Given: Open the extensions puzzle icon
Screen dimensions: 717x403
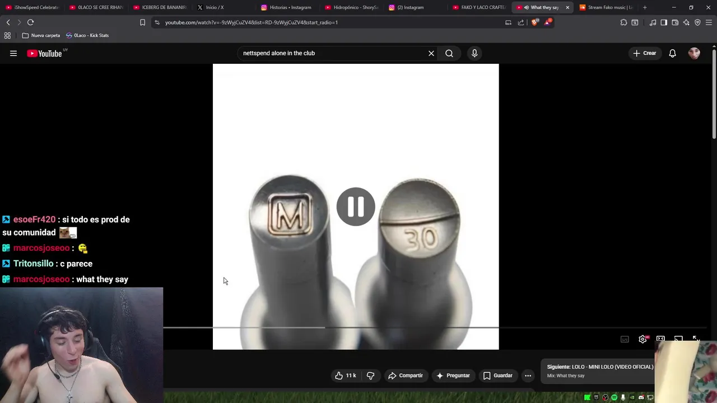Looking at the screenshot, I should pyautogui.click(x=623, y=22).
